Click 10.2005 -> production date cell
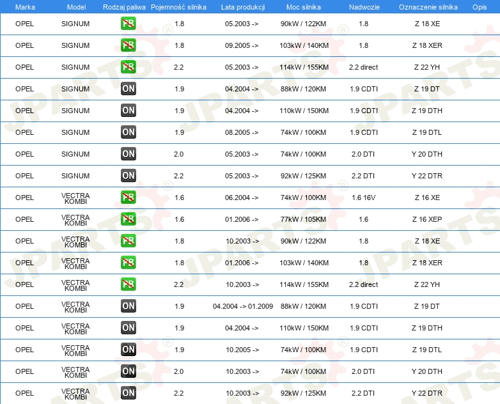This screenshot has height=404, width=500. [242, 350]
